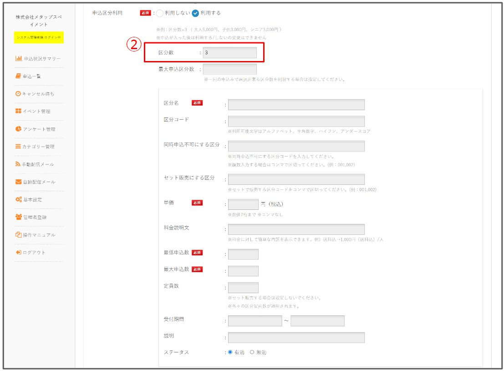Click the grid icon for イベント管理
The image size is (504, 371).
click(18, 111)
